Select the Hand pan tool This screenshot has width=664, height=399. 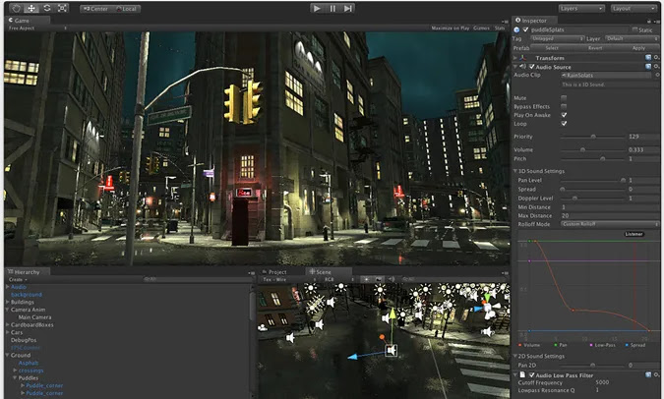(15, 8)
